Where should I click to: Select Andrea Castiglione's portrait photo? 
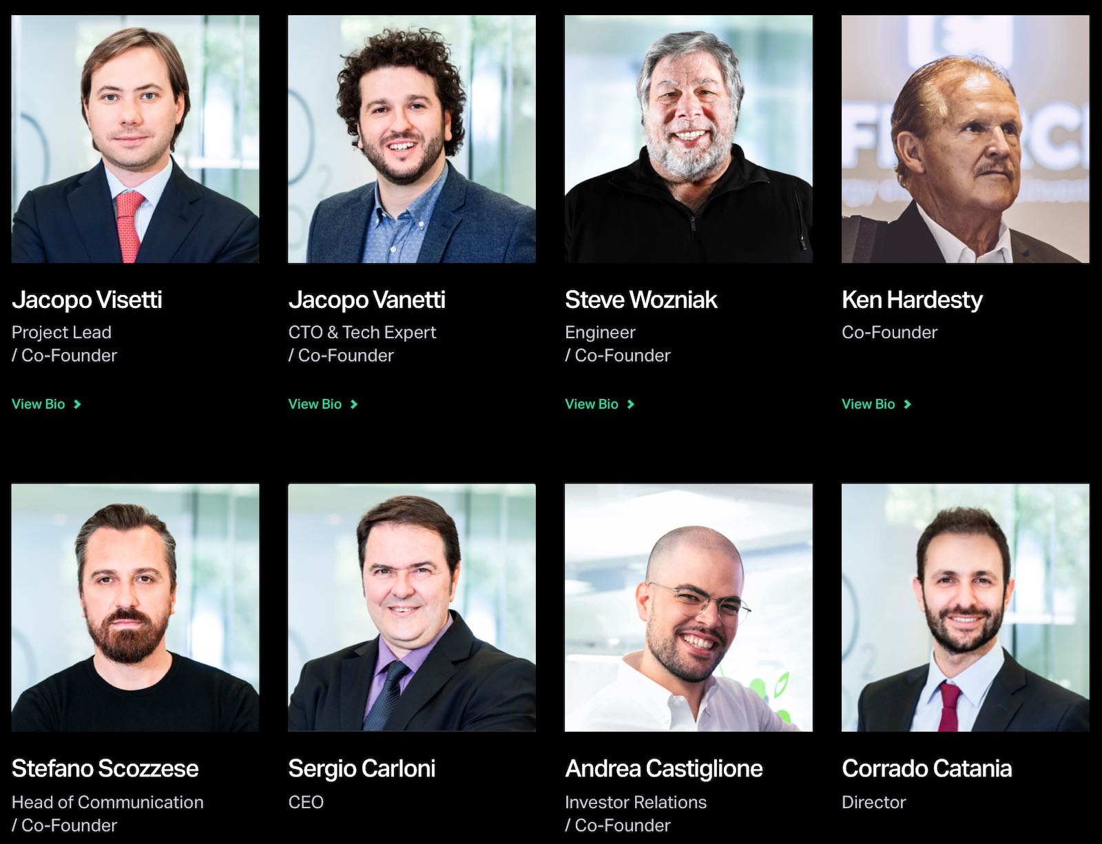689,608
